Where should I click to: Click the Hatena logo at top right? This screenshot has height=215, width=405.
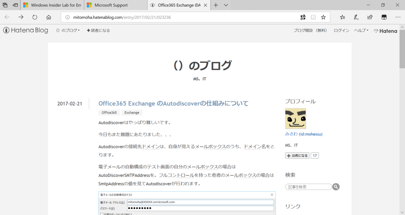click(x=385, y=31)
